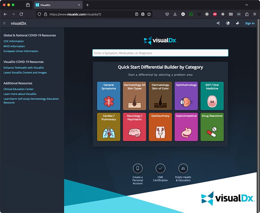
Task: Click the padlock site security icon
Action: 45,14
